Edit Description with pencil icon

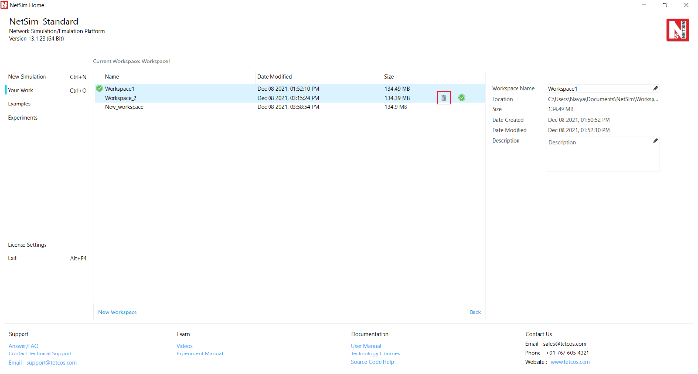point(656,141)
